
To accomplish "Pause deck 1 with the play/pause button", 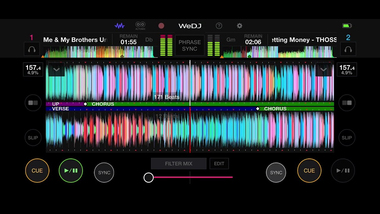I will pyautogui.click(x=71, y=171).
